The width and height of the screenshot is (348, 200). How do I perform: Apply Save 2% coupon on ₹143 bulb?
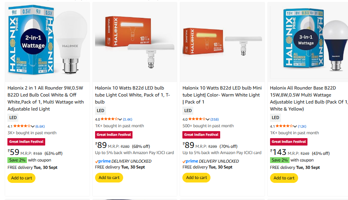coord(280,160)
